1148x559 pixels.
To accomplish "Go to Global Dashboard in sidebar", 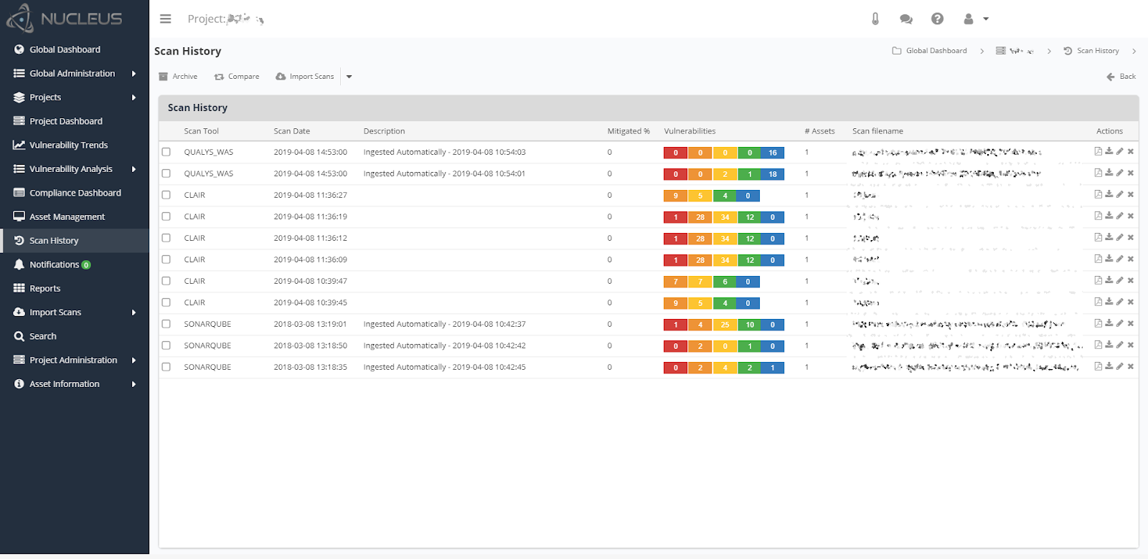I will [75, 49].
